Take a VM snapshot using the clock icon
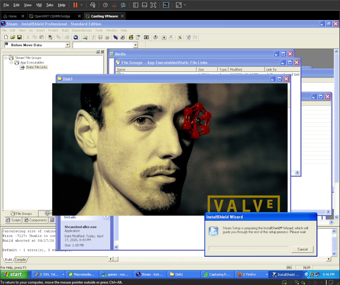340x285 pixels. point(105,5)
